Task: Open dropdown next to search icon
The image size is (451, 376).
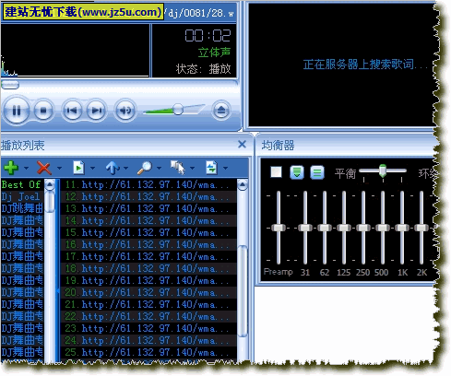Action: (x=159, y=168)
